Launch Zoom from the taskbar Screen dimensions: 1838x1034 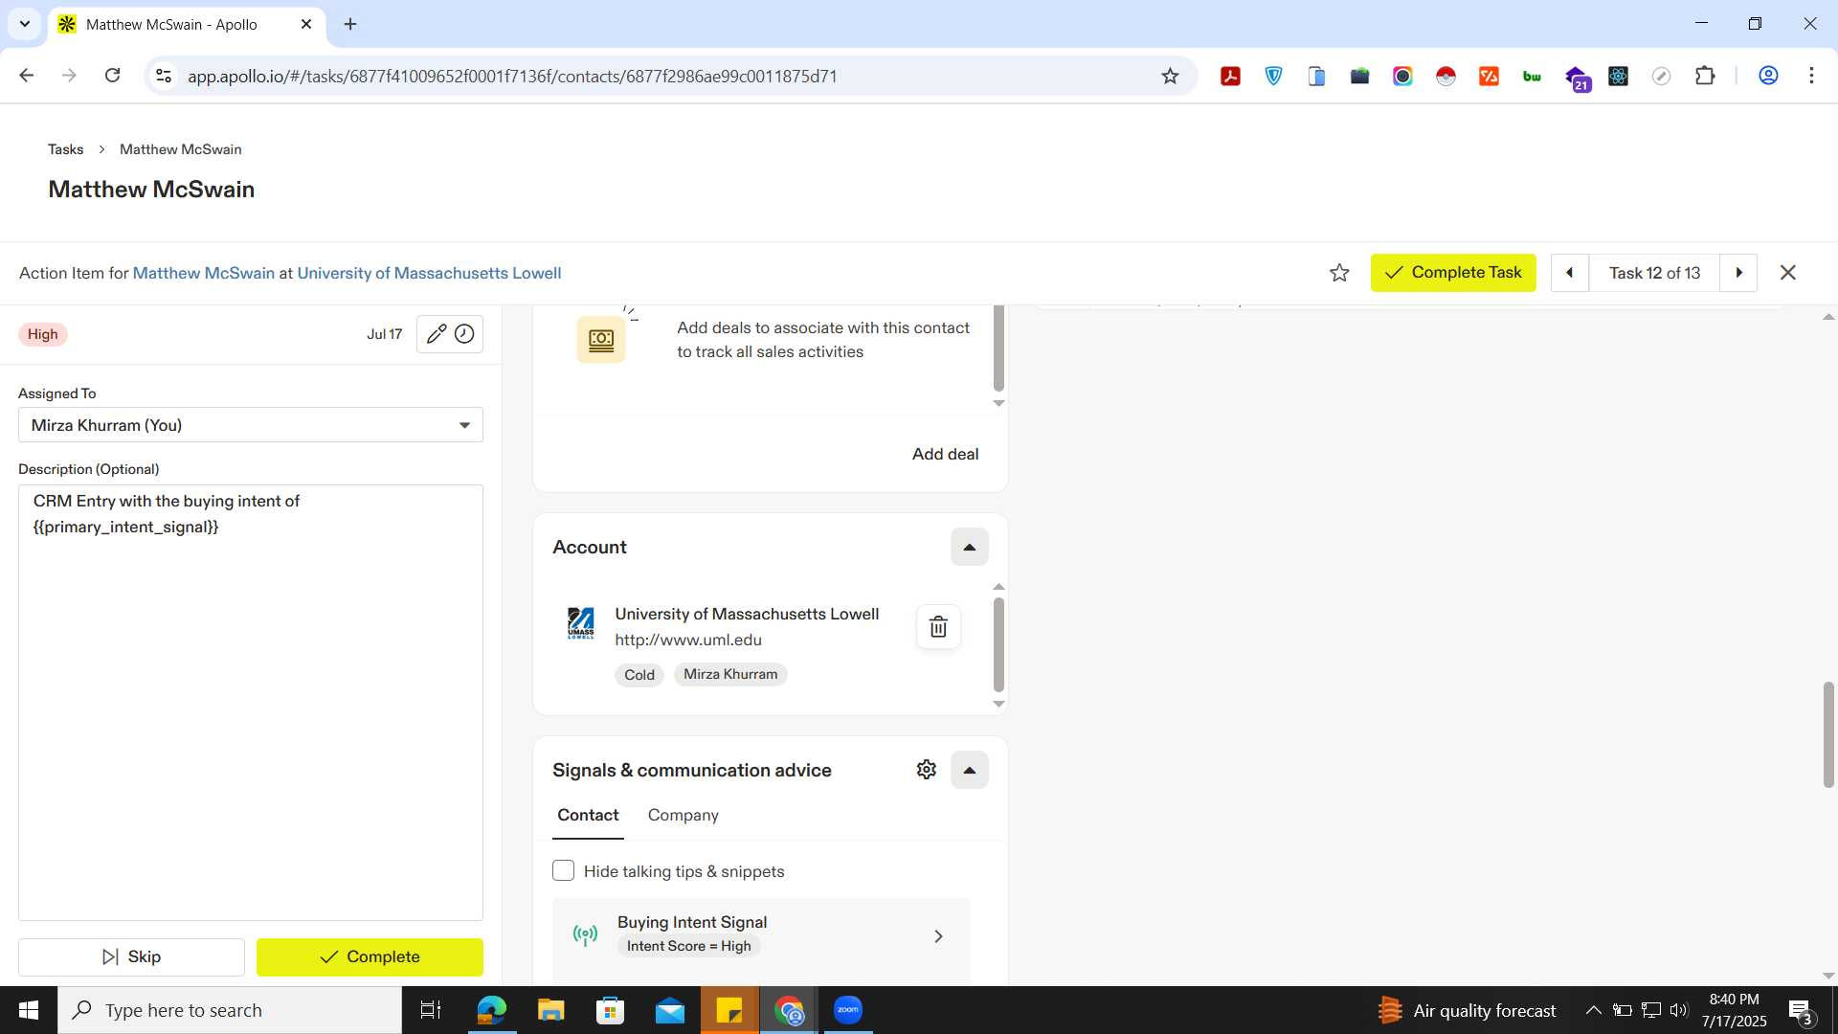pyautogui.click(x=847, y=1010)
